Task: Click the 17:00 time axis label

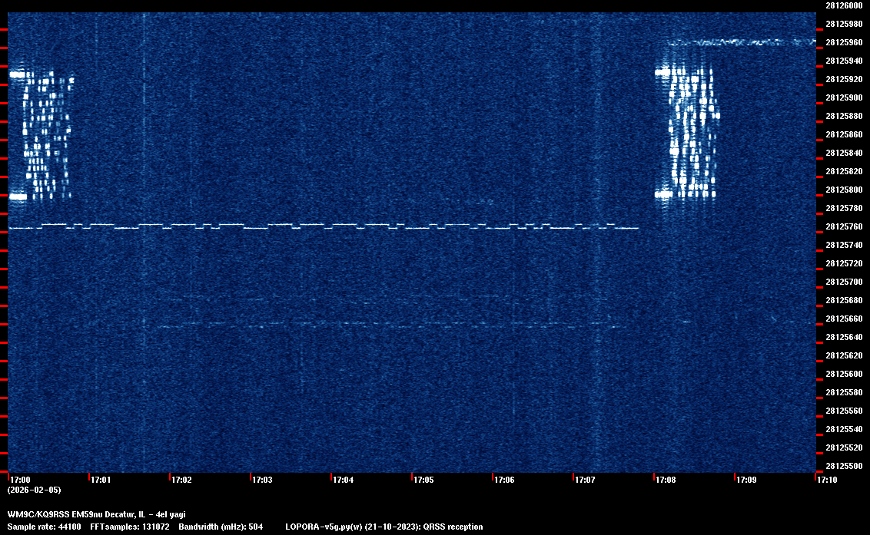Action: [x=19, y=481]
